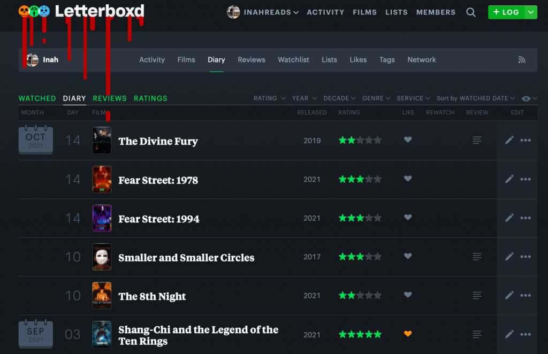Open FILMS in the top navigation
548x354 pixels.
pos(365,12)
